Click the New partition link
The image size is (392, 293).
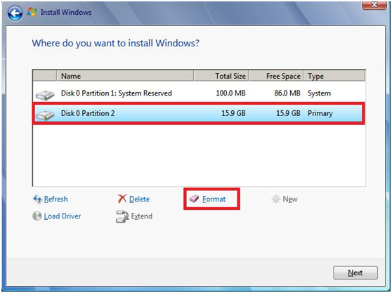click(x=290, y=200)
